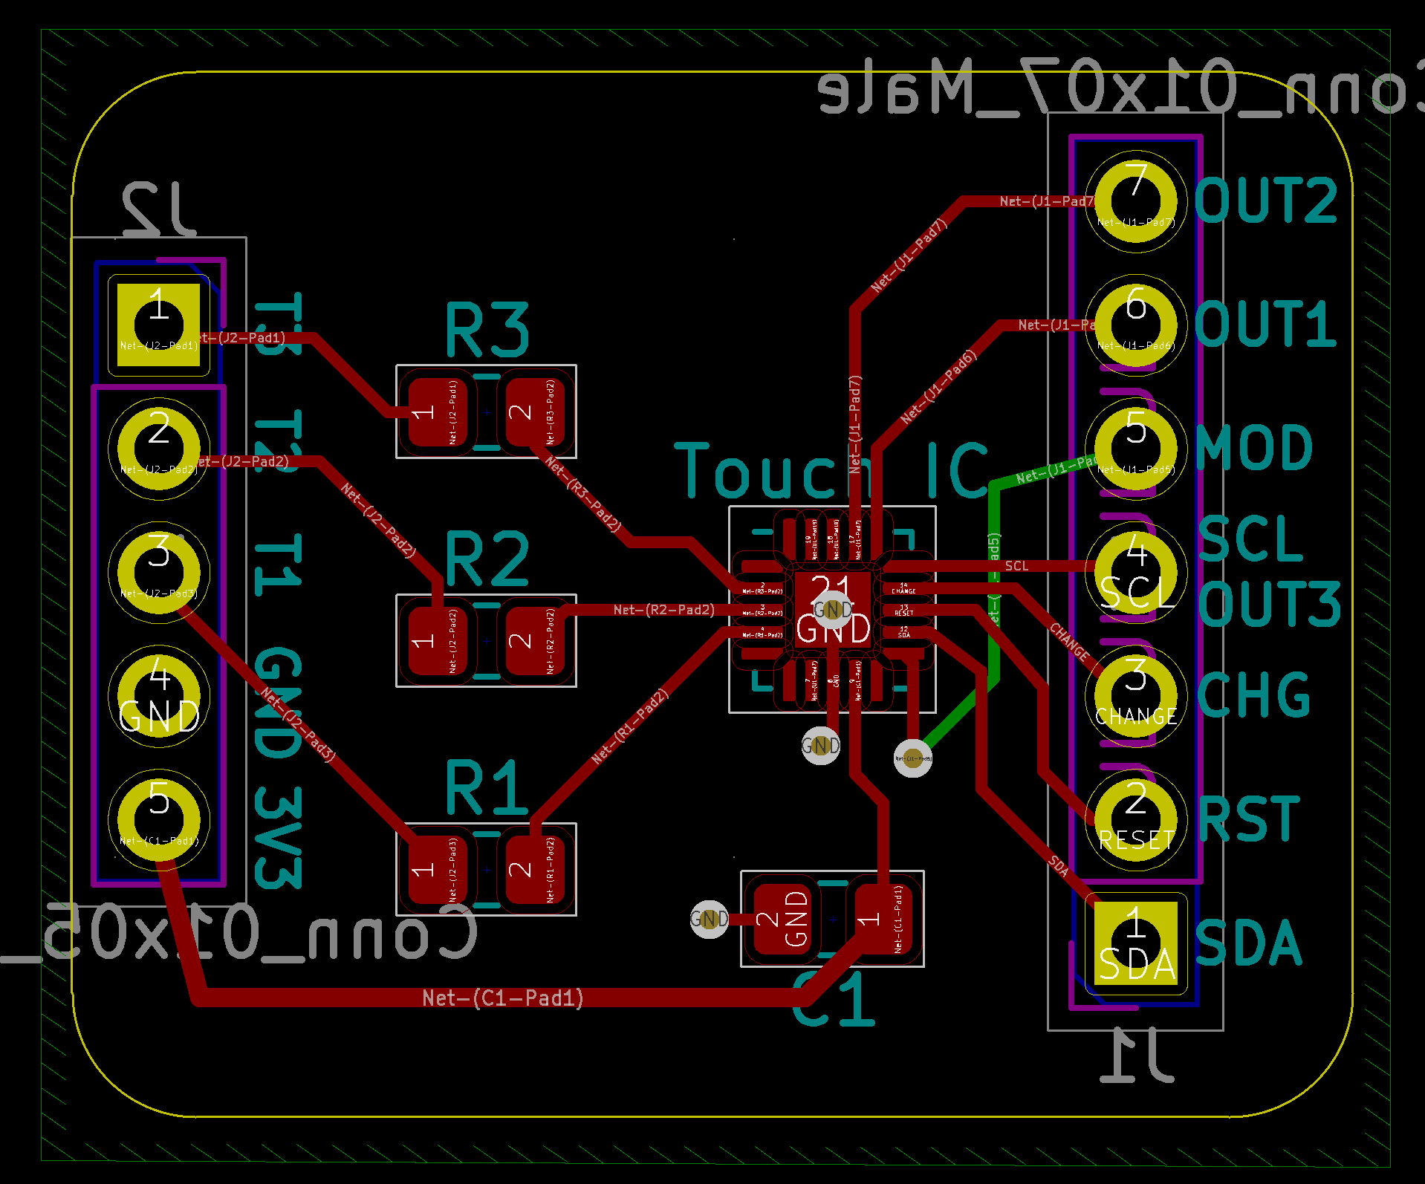Image resolution: width=1425 pixels, height=1184 pixels.
Task: Select the GND via below the Touch IC
Action: [x=820, y=745]
